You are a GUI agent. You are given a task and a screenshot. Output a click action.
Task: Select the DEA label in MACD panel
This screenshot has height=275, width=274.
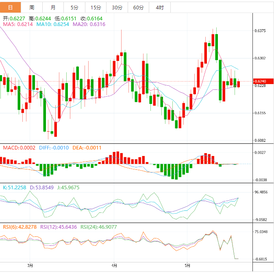click(87, 148)
